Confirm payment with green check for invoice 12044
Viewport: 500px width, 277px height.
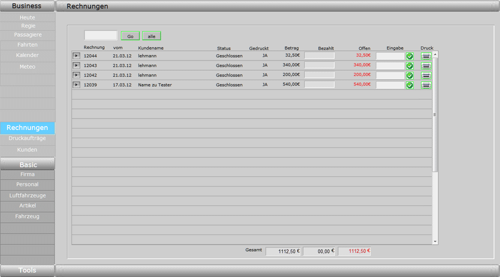409,56
